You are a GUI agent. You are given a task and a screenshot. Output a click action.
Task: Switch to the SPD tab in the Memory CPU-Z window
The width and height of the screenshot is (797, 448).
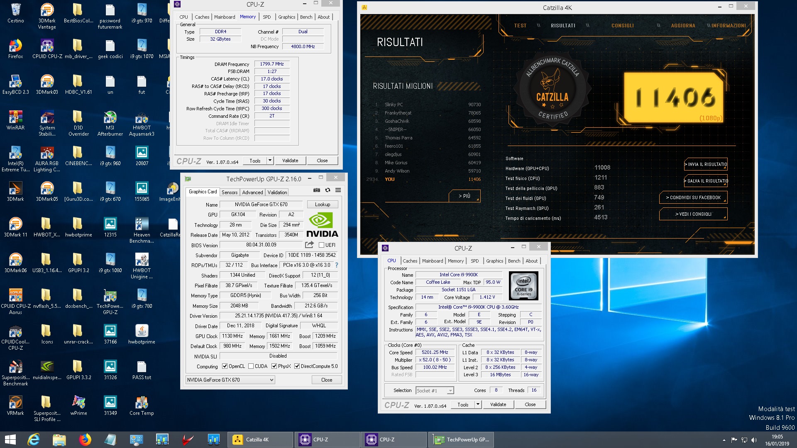267,17
